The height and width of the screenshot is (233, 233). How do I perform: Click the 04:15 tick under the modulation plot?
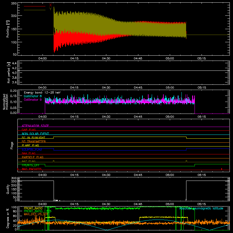pos(74,117)
